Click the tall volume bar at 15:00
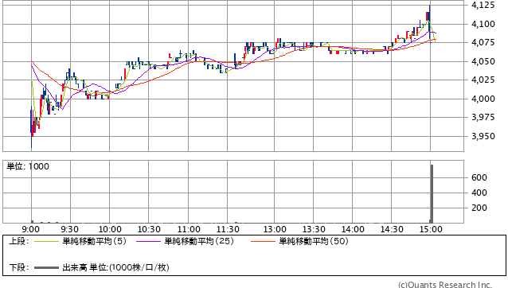Viewport: 508px width, 288px height. coord(432,194)
